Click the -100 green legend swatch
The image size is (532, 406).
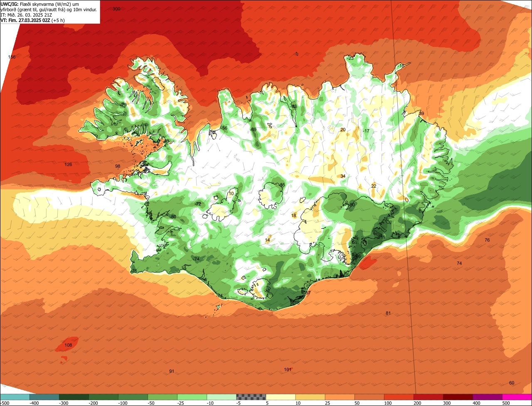coord(133,397)
